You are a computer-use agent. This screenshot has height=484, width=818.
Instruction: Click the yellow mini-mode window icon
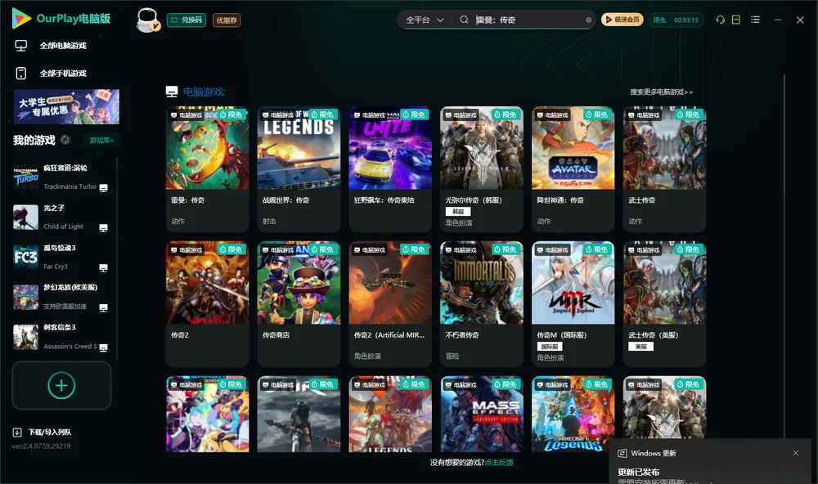tap(735, 20)
